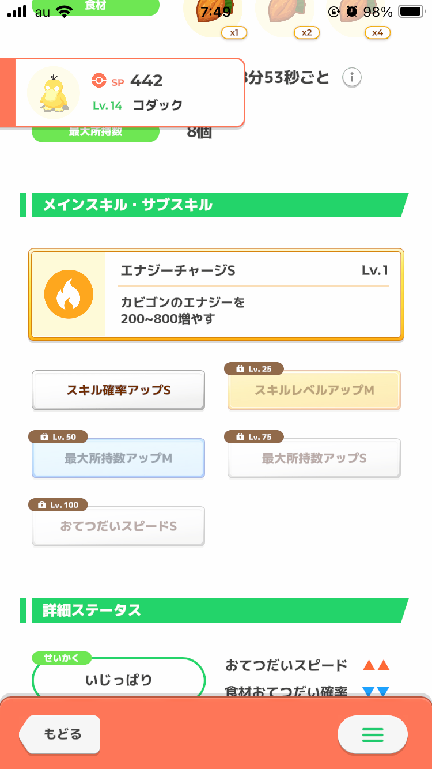Tap the orange flame main skill icon
The image size is (432, 769).
69,295
